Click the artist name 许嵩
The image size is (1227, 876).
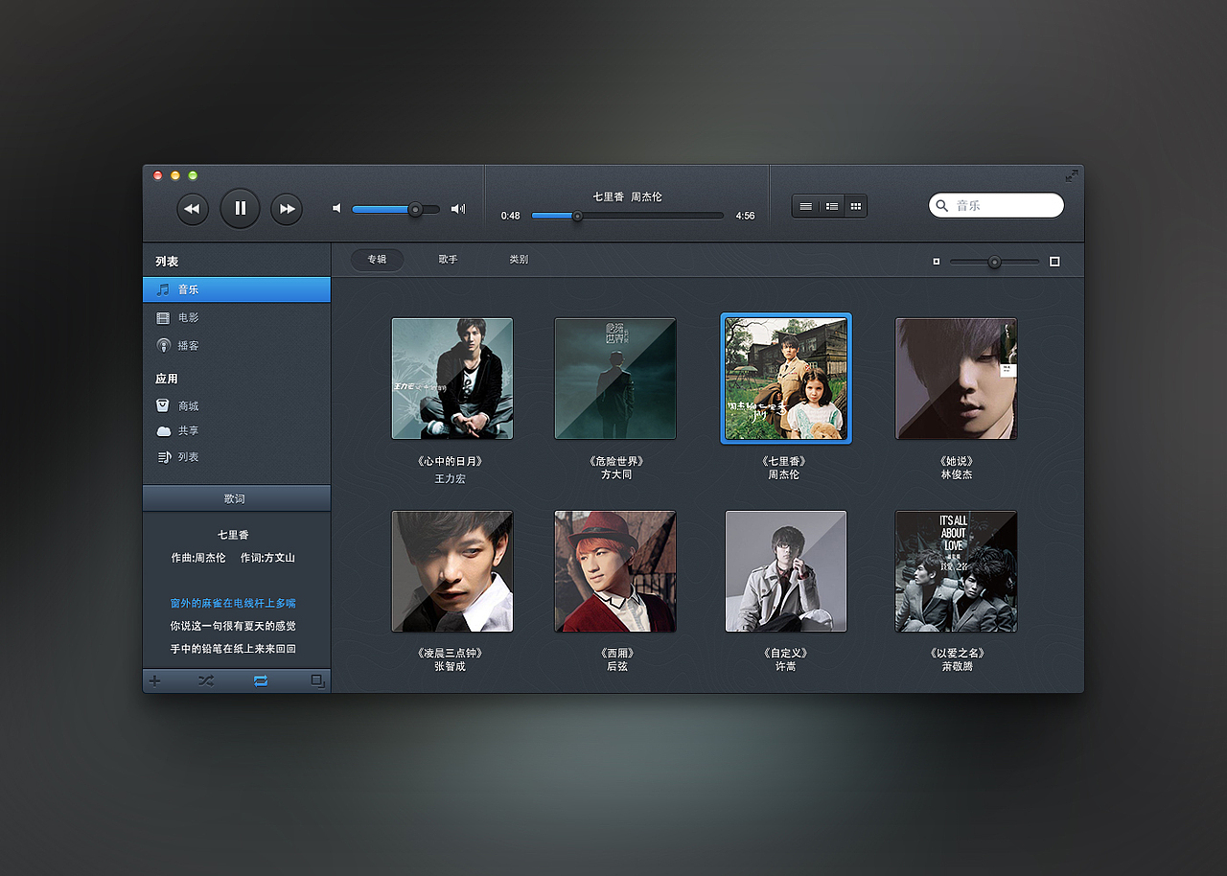[786, 666]
